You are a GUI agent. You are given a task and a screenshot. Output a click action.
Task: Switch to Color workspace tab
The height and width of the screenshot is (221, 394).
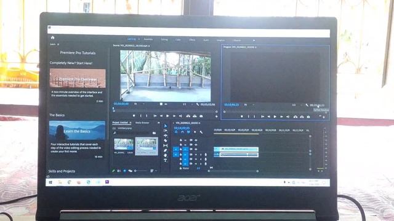click(178, 39)
